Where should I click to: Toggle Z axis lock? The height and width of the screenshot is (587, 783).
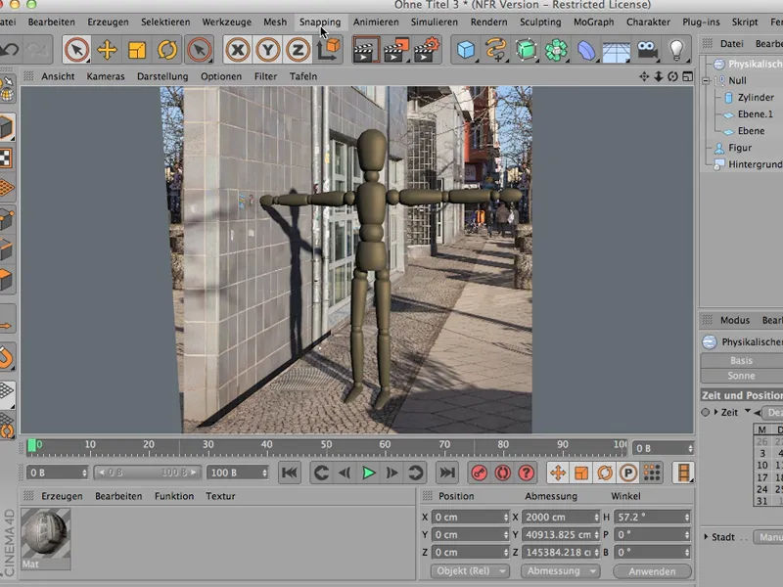(298, 50)
